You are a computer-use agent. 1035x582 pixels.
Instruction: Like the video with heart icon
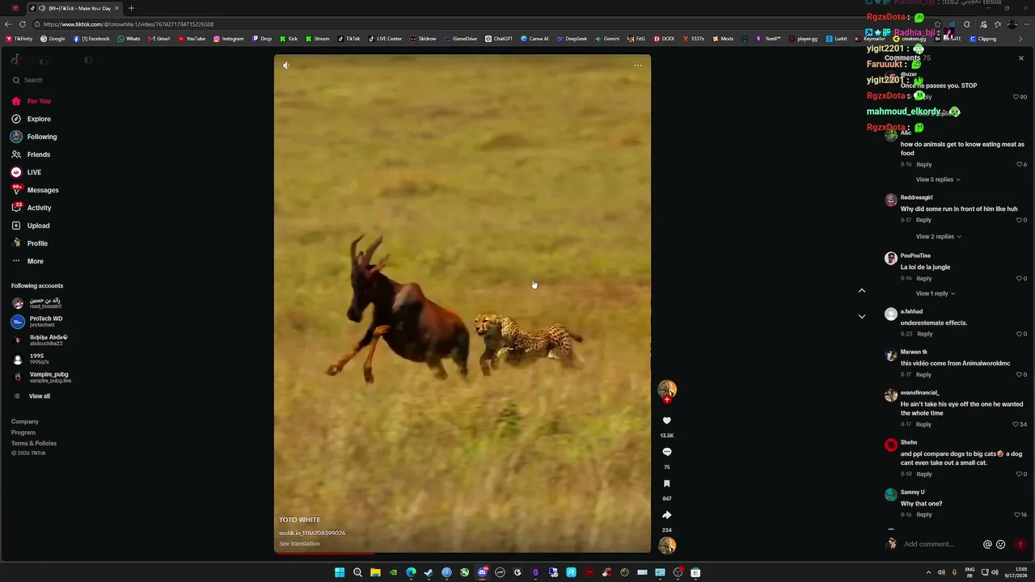coord(666,420)
